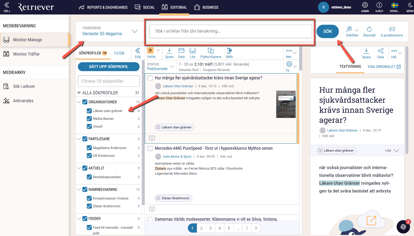Click the Filtrera 10 sökprofiler field
This screenshot has height=236, width=414.
[x=109, y=81]
